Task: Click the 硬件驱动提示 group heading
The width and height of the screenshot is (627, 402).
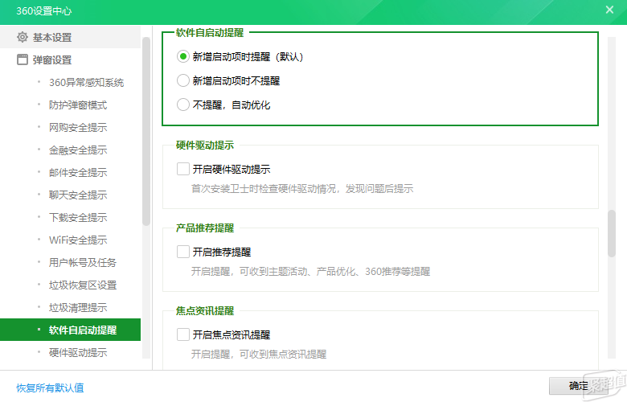Action: [205, 146]
